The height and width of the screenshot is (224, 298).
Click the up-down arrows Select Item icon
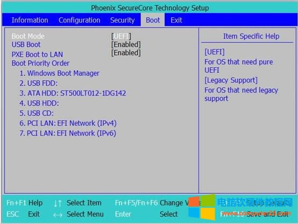tap(58, 203)
